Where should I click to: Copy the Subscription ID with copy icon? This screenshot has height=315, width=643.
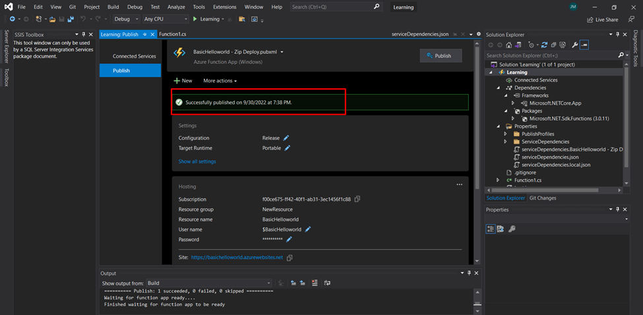[357, 199]
